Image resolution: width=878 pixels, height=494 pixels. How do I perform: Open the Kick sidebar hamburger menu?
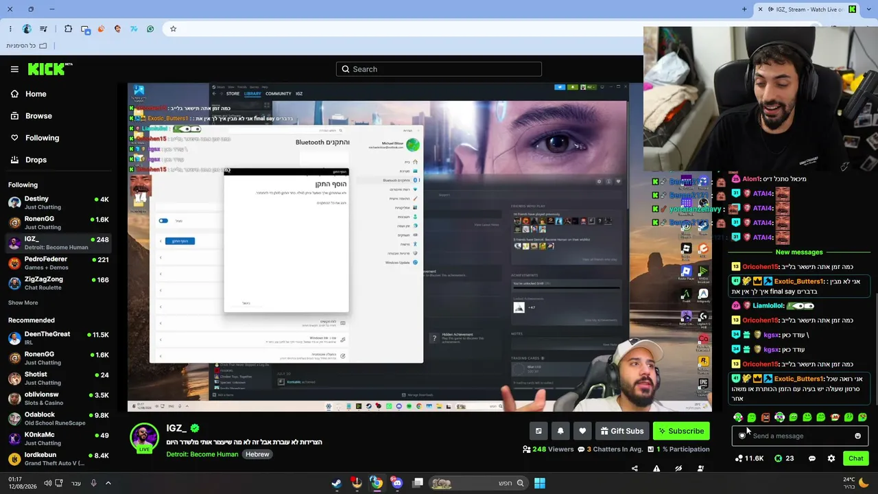coord(14,69)
